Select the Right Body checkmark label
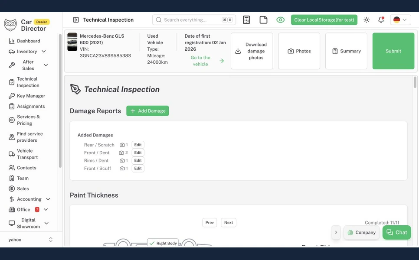Screen dimensions: 419x260 click(x=163, y=243)
